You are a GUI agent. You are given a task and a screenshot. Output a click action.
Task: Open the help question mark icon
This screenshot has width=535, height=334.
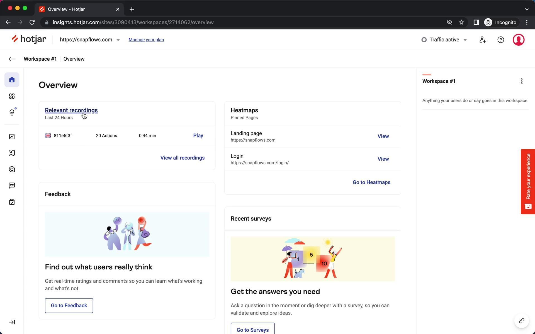(x=500, y=40)
